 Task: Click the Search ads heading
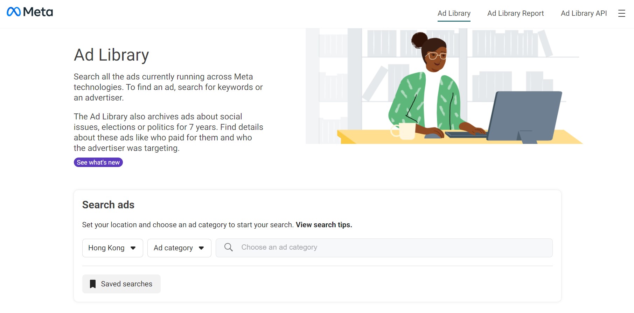pyautogui.click(x=108, y=205)
